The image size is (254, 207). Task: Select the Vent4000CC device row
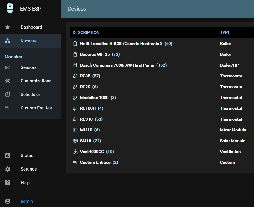coord(162,152)
